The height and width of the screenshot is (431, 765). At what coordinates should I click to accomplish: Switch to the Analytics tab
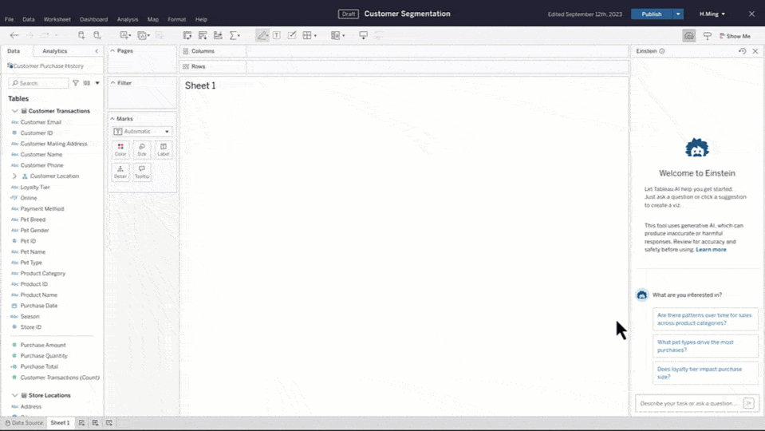click(x=54, y=51)
